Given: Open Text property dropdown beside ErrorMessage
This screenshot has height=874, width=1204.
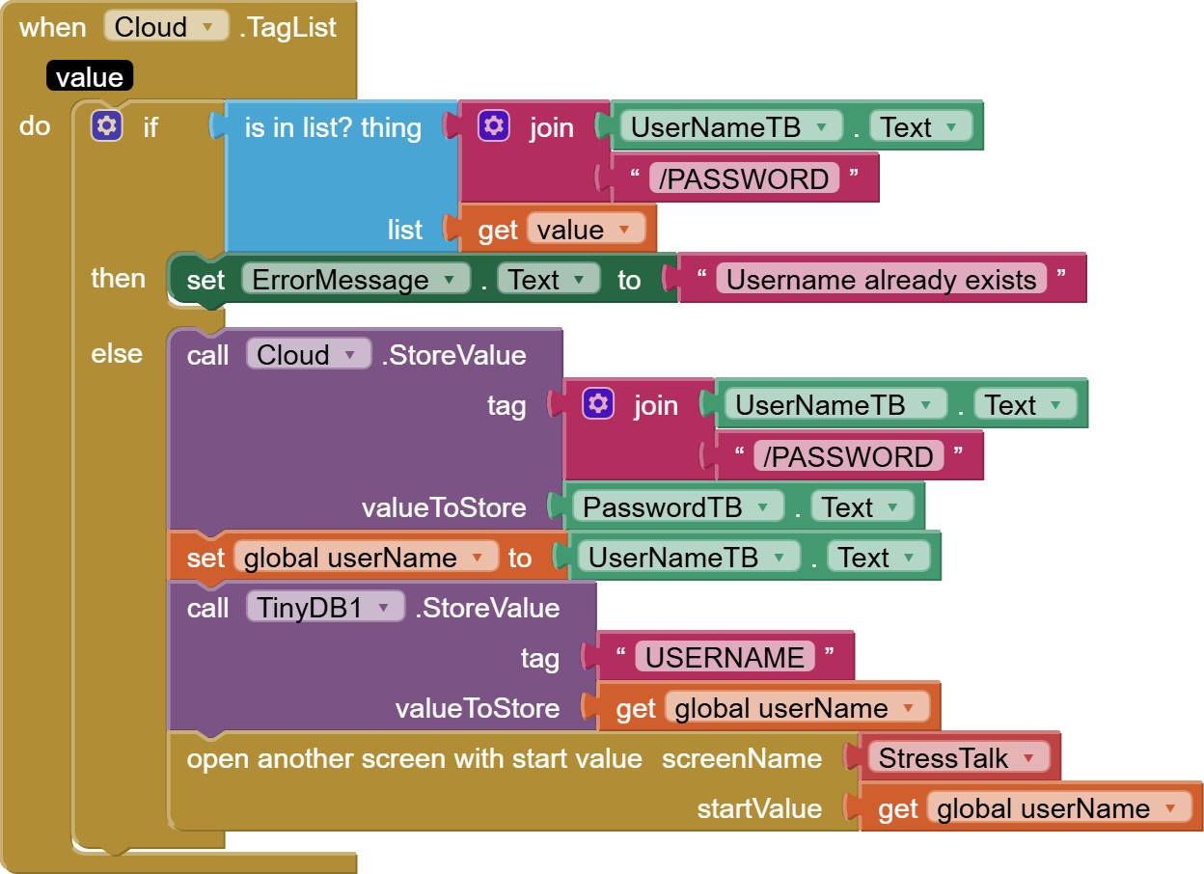Looking at the screenshot, I should click(x=548, y=280).
